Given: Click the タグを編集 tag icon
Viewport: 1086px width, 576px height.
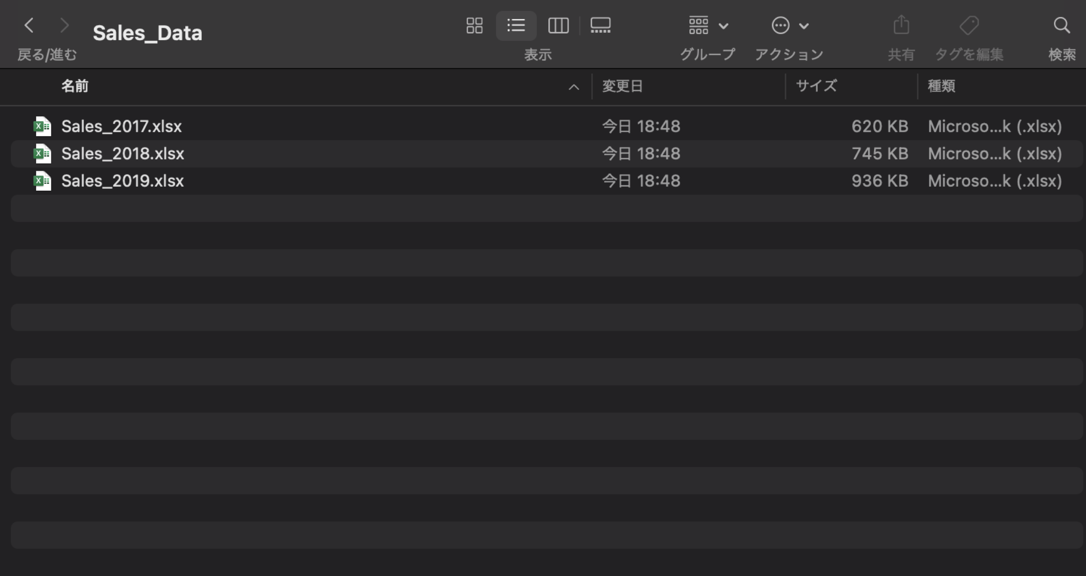Looking at the screenshot, I should tap(969, 25).
